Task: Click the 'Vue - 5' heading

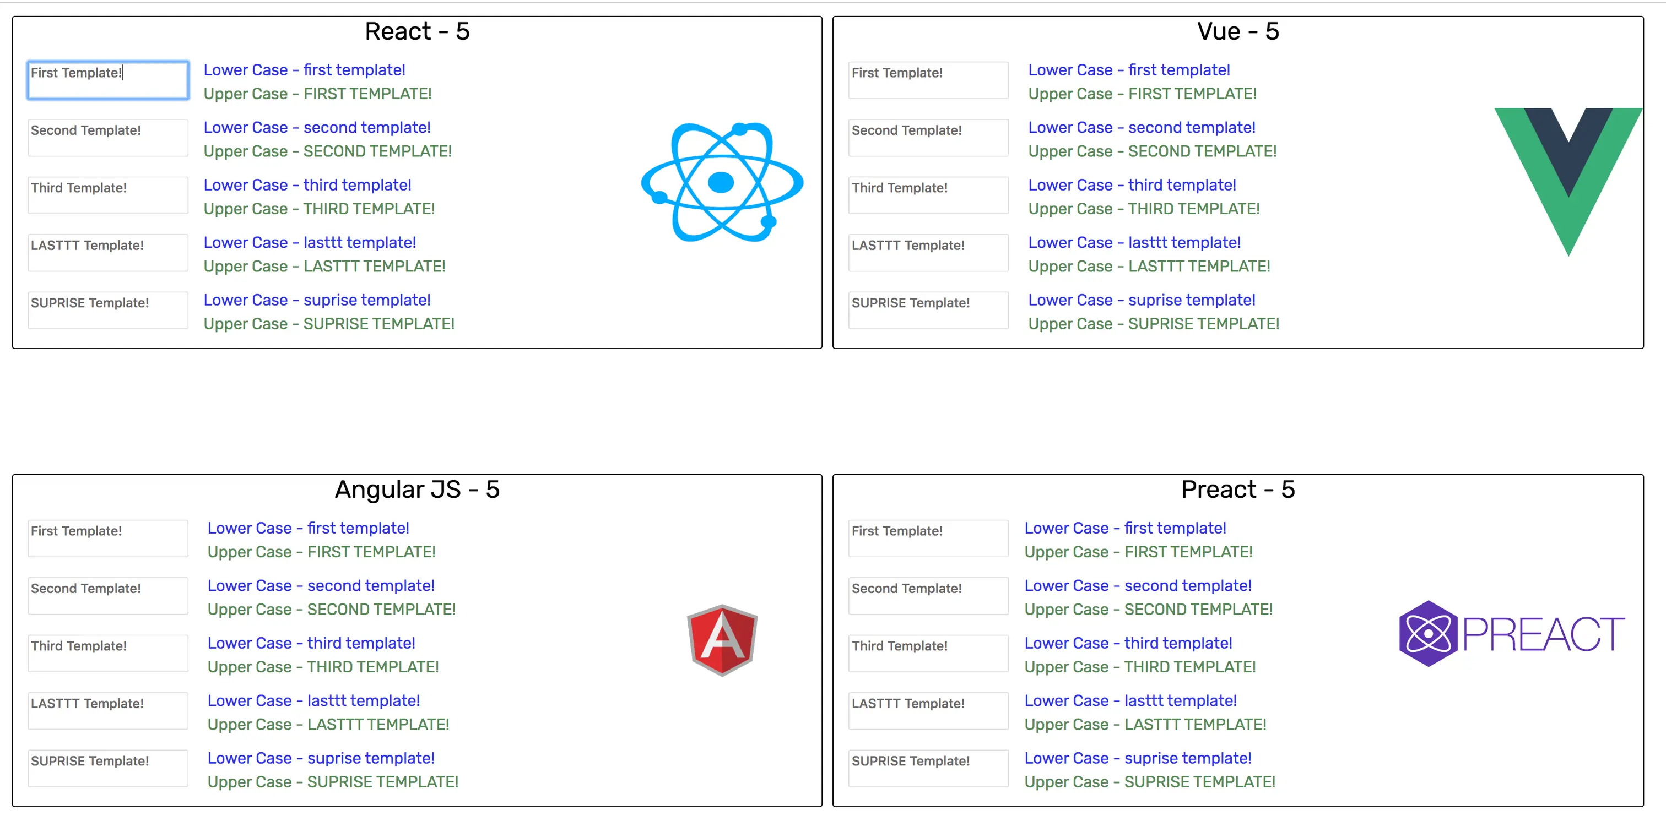Action: point(1237,31)
